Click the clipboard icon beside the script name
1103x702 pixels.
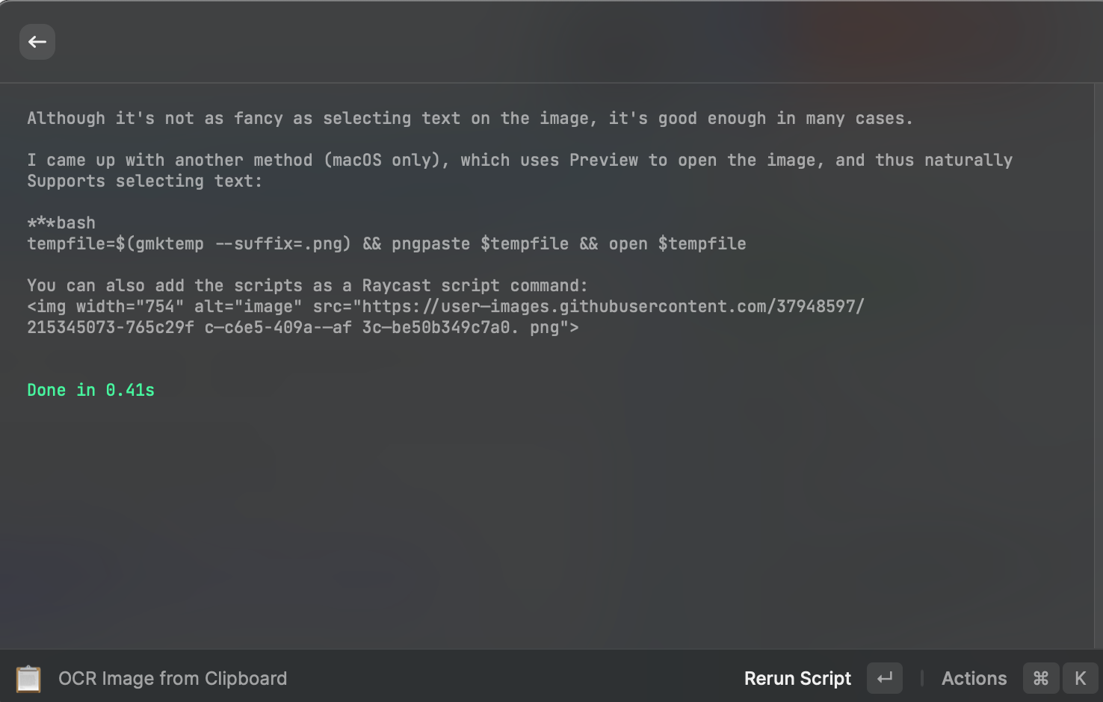pos(28,678)
